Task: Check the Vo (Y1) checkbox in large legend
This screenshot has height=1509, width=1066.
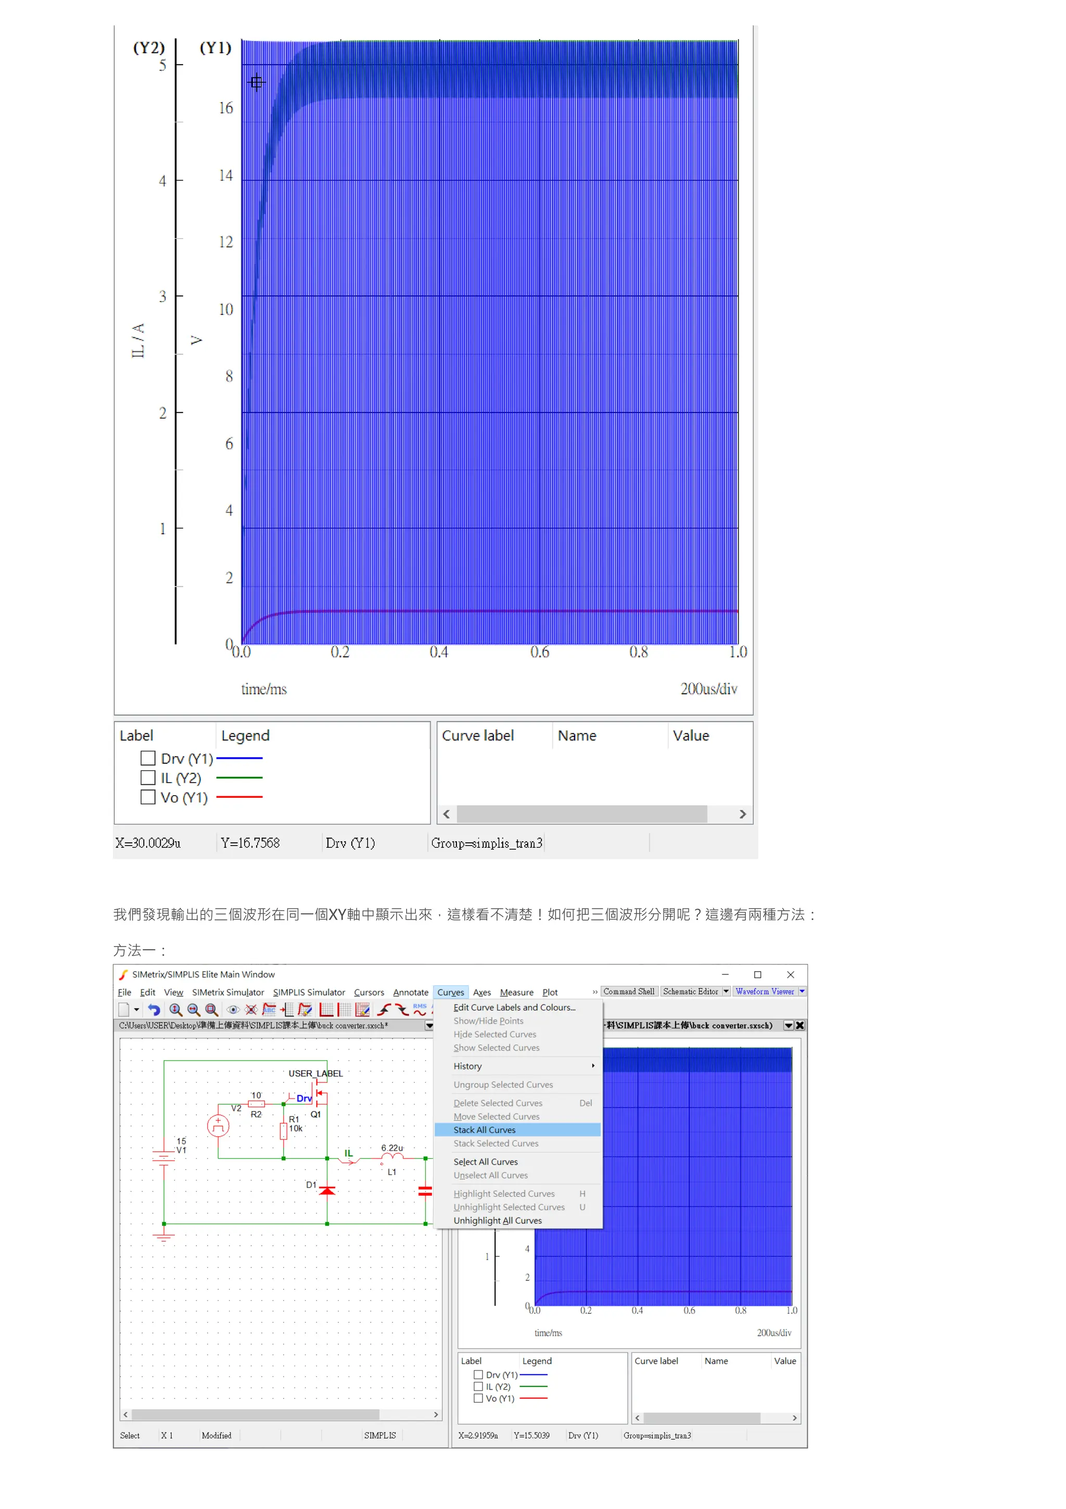Action: tap(148, 797)
